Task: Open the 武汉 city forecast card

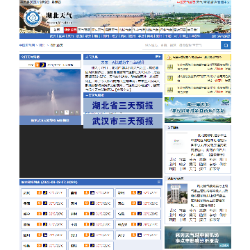Action: [44, 193]
